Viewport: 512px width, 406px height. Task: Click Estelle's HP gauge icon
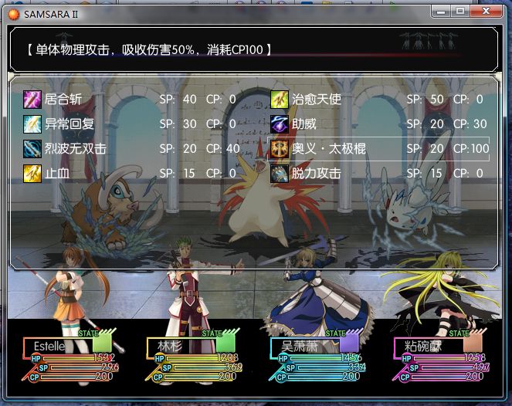click(36, 359)
